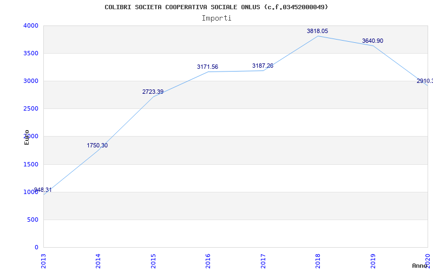Click the 2013 x-axis year label

43,261
